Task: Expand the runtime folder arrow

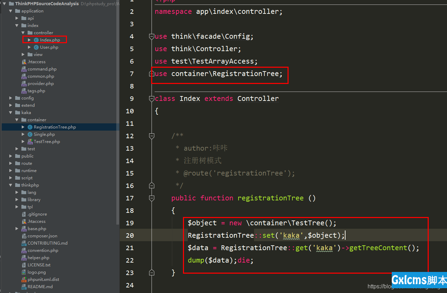Action: point(10,171)
